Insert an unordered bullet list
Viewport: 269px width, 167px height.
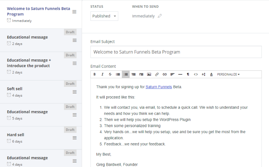(x=118, y=74)
